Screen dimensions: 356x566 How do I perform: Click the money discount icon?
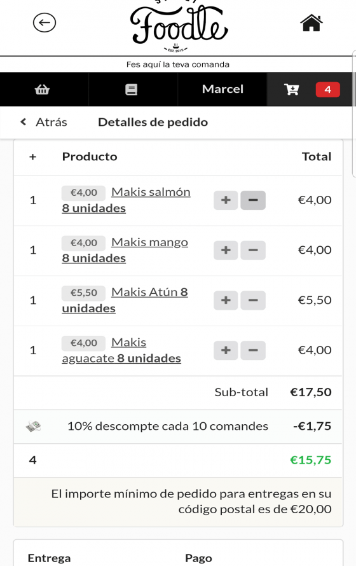click(33, 426)
